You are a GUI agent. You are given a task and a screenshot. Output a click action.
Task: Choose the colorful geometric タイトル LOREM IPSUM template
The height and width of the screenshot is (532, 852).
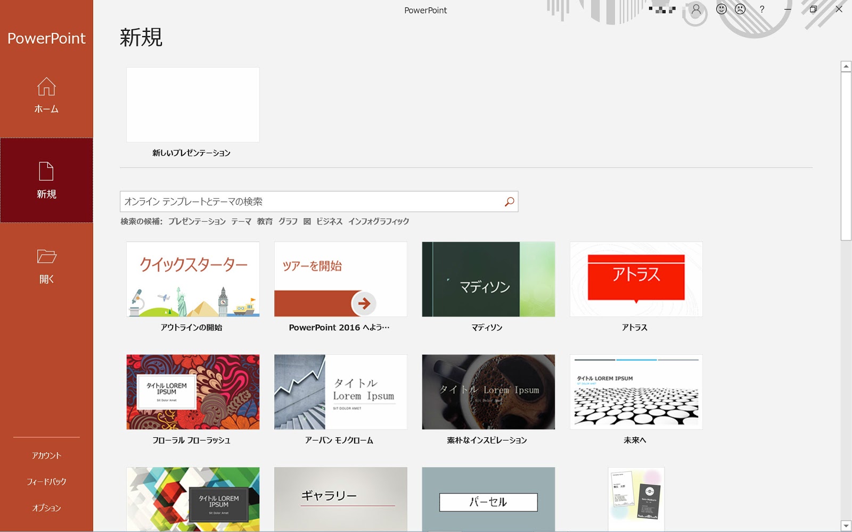click(x=193, y=499)
